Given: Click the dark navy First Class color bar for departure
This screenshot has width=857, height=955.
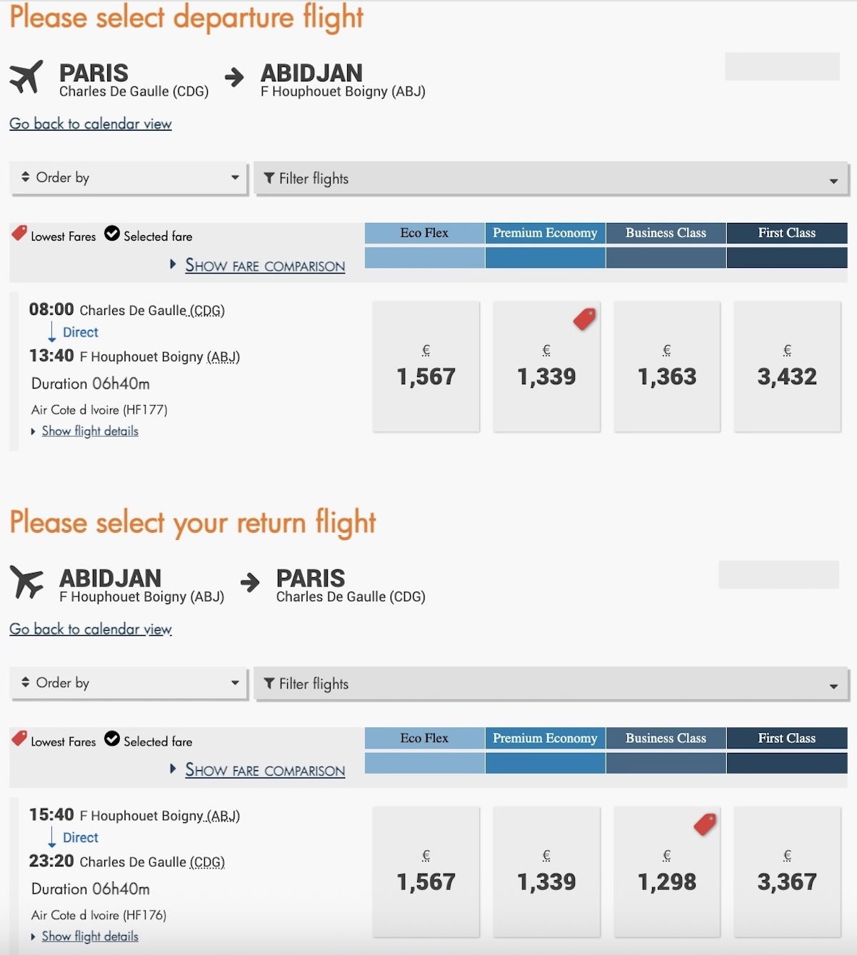Looking at the screenshot, I should tap(787, 258).
